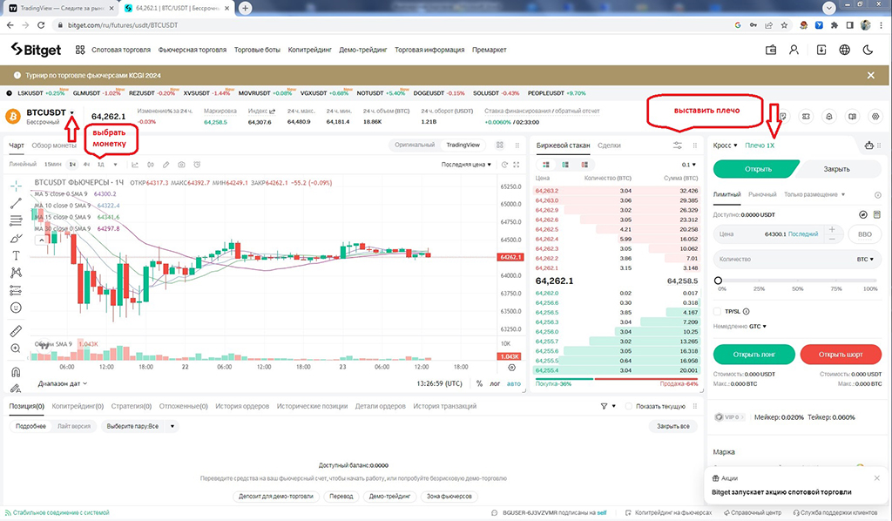892x521 pixels.
Task: Expand chart to fullscreen
Action: [x=517, y=165]
